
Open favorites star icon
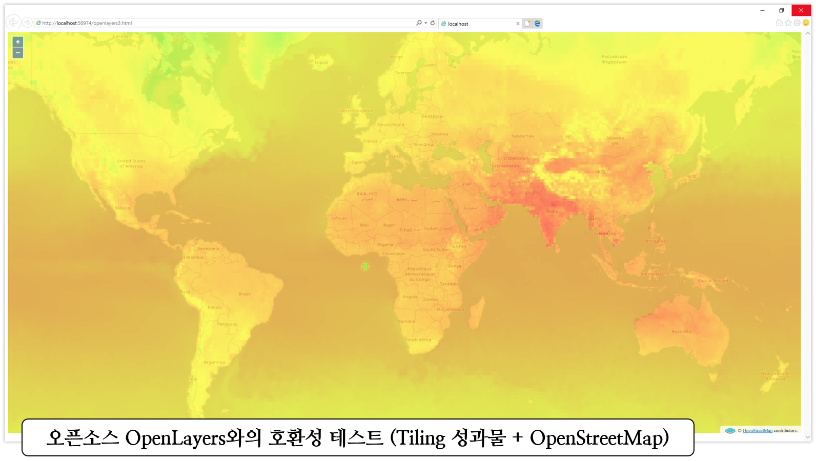point(788,23)
